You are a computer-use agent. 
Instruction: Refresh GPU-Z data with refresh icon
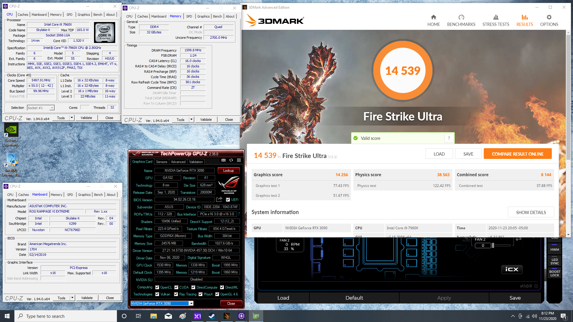[x=231, y=160]
